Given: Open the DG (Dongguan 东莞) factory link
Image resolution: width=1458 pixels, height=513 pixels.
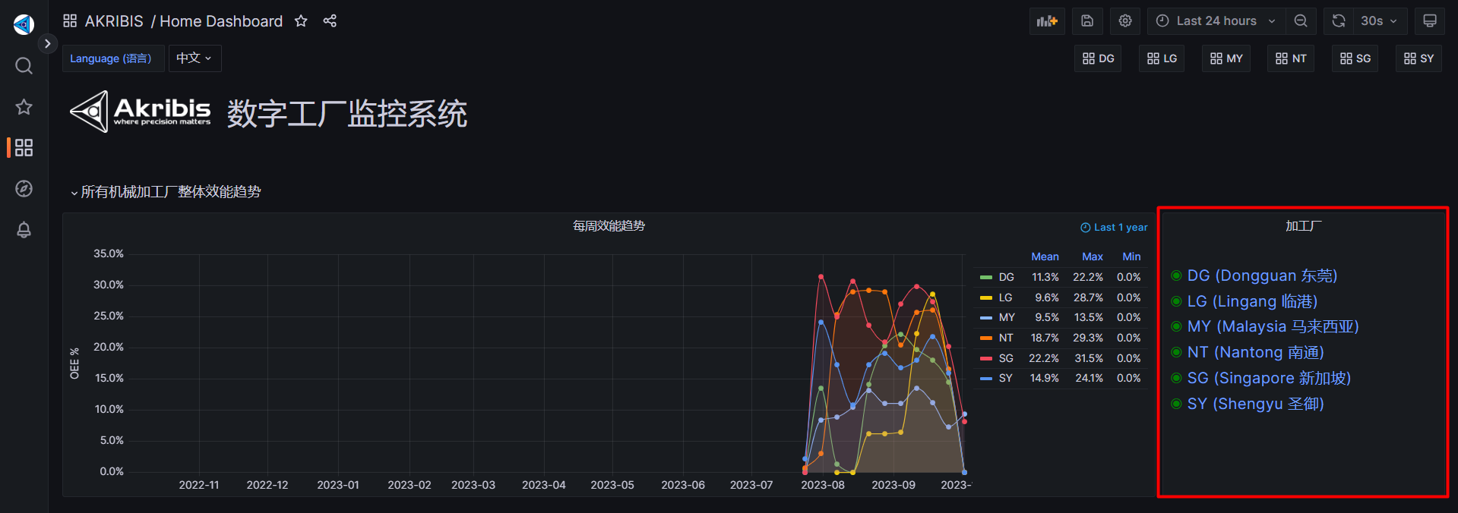Looking at the screenshot, I should pyautogui.click(x=1261, y=275).
